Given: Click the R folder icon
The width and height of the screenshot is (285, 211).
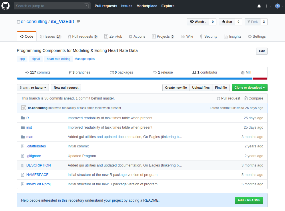Looking at the screenshot, I should [23, 118].
